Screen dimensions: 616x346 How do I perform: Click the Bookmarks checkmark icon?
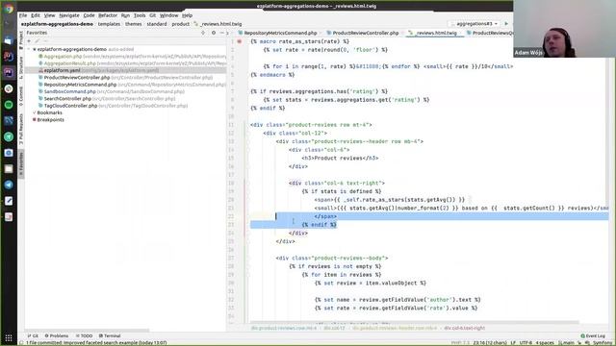(35, 112)
